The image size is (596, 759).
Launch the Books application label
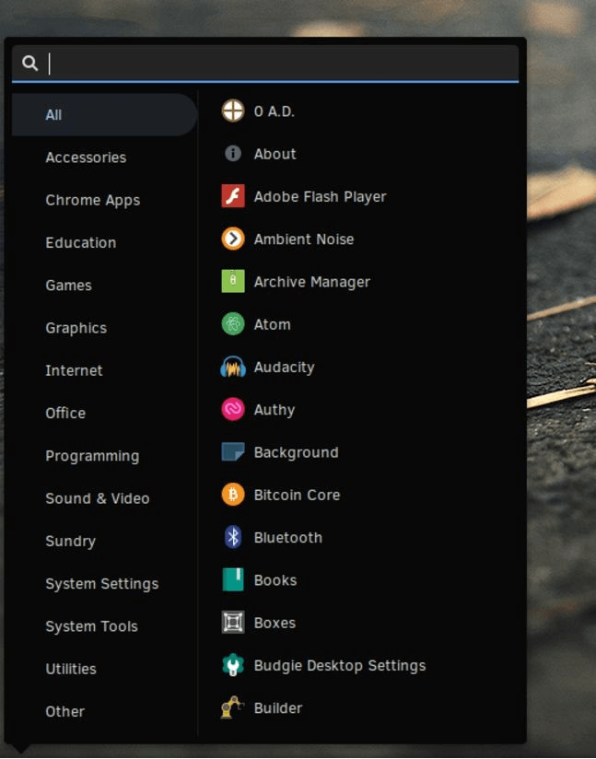[275, 580]
